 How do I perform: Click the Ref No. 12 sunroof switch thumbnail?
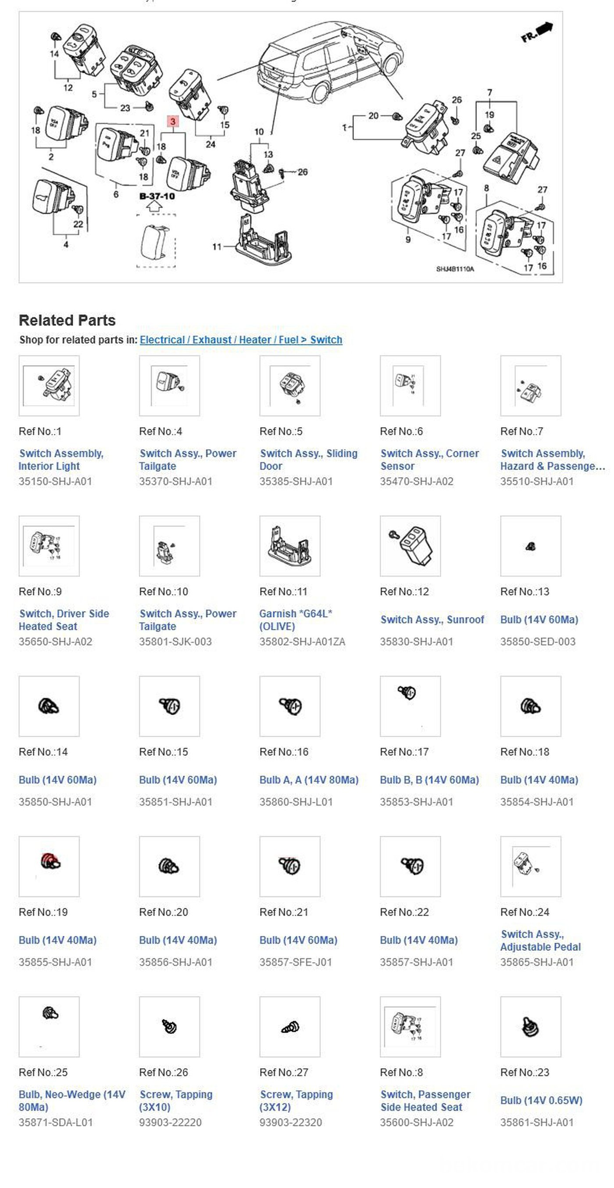[410, 546]
